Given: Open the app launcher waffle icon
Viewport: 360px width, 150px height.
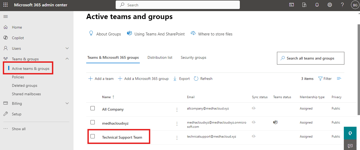Looking at the screenshot, I should (x=5, y=5).
